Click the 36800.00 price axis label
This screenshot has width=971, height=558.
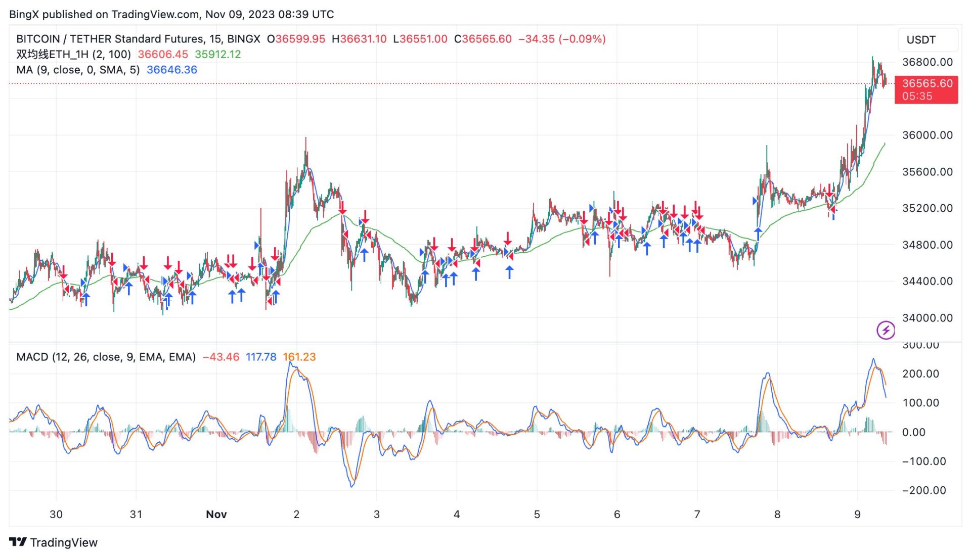pos(927,62)
